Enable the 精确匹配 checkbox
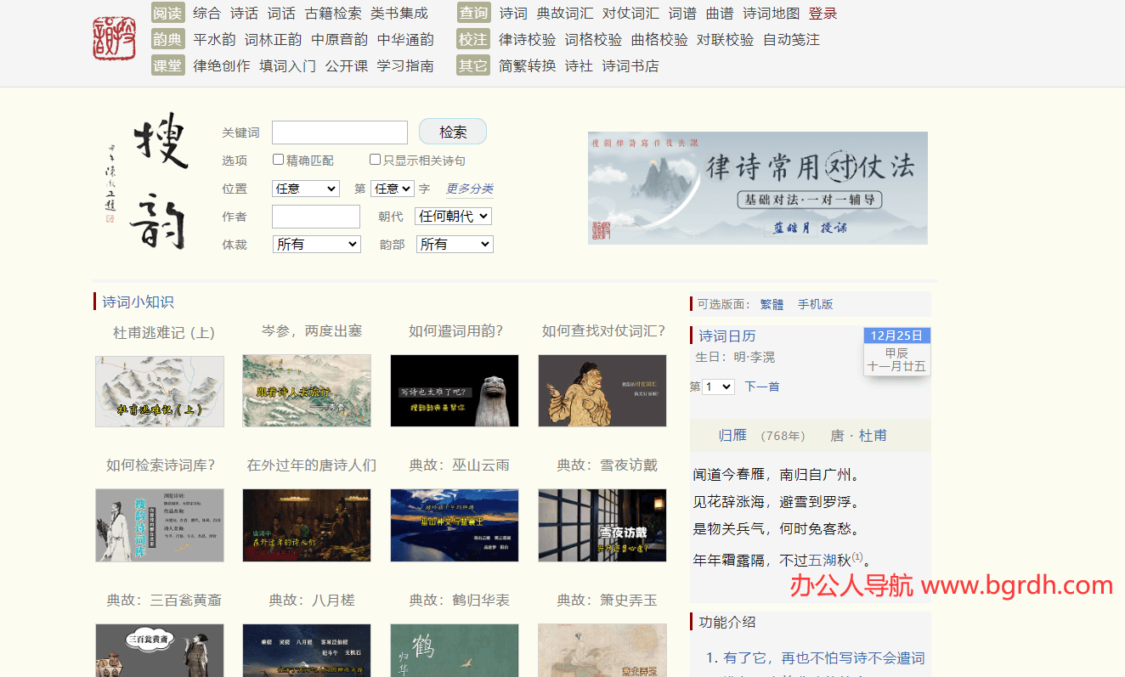 pos(277,159)
